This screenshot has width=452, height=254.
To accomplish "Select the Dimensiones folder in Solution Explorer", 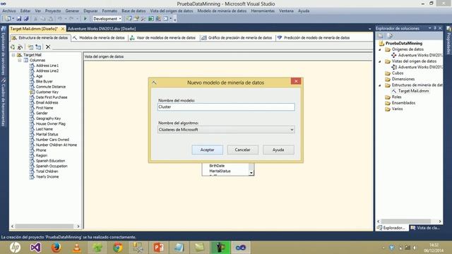I will pyautogui.click(x=403, y=79).
